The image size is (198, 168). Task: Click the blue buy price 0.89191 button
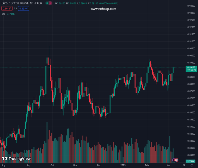[x=24, y=8]
